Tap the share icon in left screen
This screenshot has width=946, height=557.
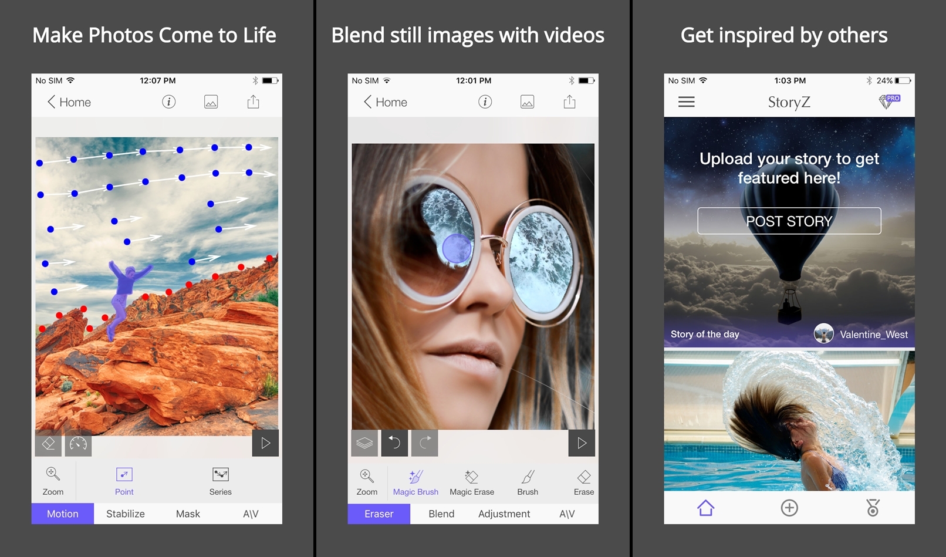[253, 102]
